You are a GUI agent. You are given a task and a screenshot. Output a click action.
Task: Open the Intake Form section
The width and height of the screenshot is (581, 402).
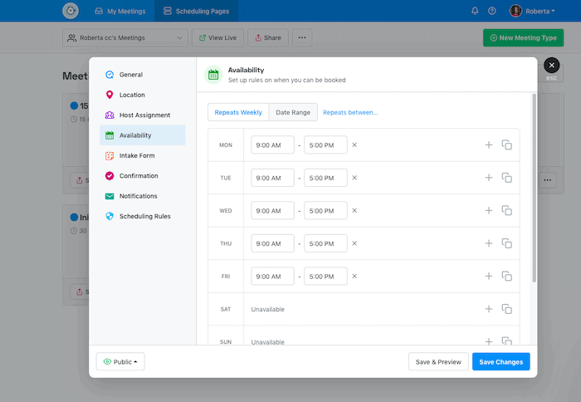click(x=143, y=155)
